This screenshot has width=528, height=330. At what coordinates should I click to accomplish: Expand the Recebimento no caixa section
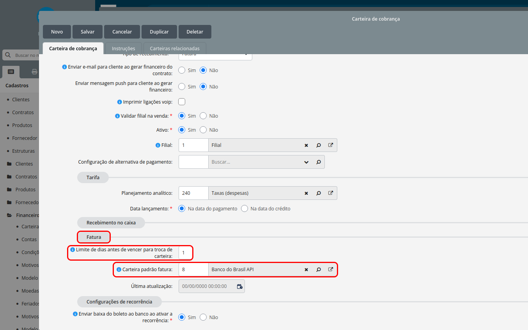[x=111, y=223]
